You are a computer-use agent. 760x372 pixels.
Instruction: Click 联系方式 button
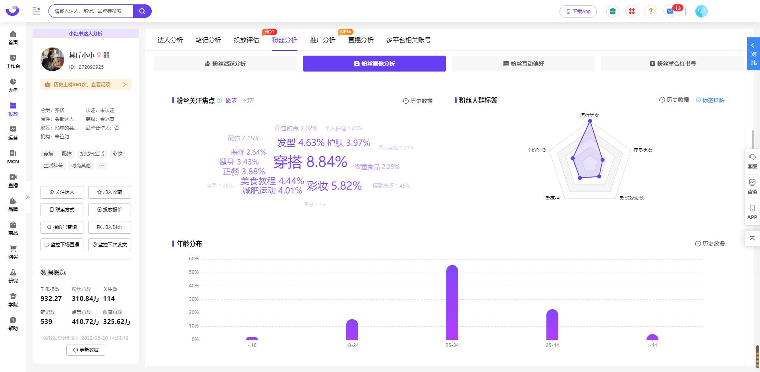point(62,210)
